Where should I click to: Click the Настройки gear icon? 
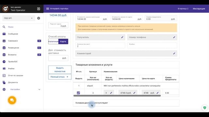[4, 89]
